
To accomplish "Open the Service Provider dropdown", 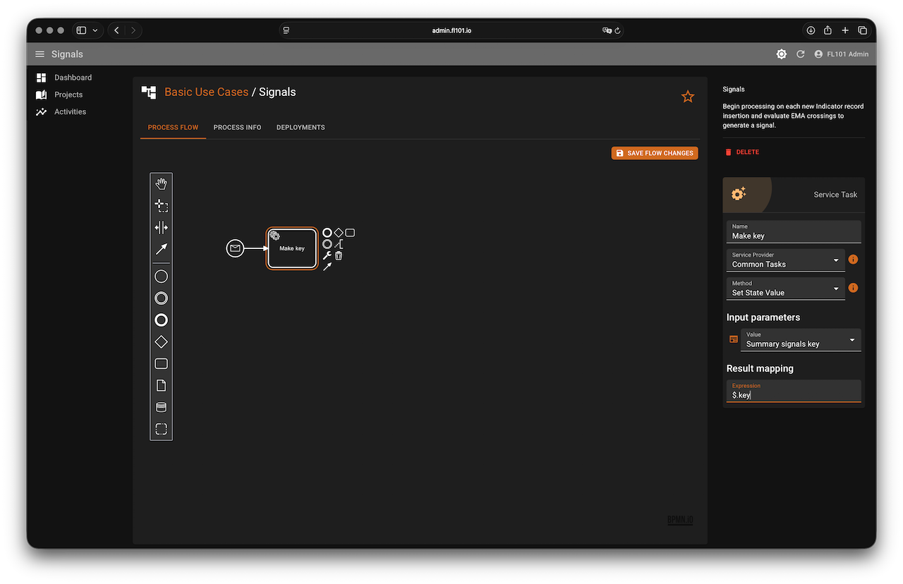I will (785, 260).
